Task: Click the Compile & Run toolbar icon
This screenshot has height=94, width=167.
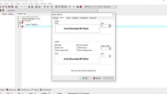Action: (x=62, y=7)
